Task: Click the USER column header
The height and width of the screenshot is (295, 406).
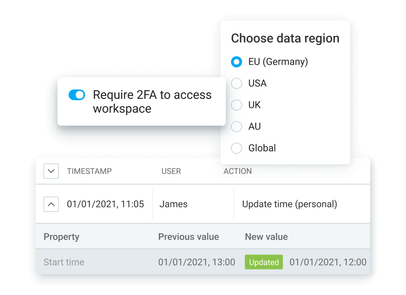Action: (171, 171)
